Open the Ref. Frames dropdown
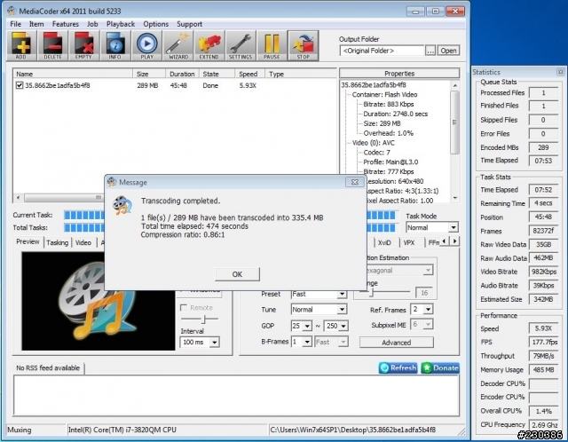The height and width of the screenshot is (442, 568). [428, 310]
